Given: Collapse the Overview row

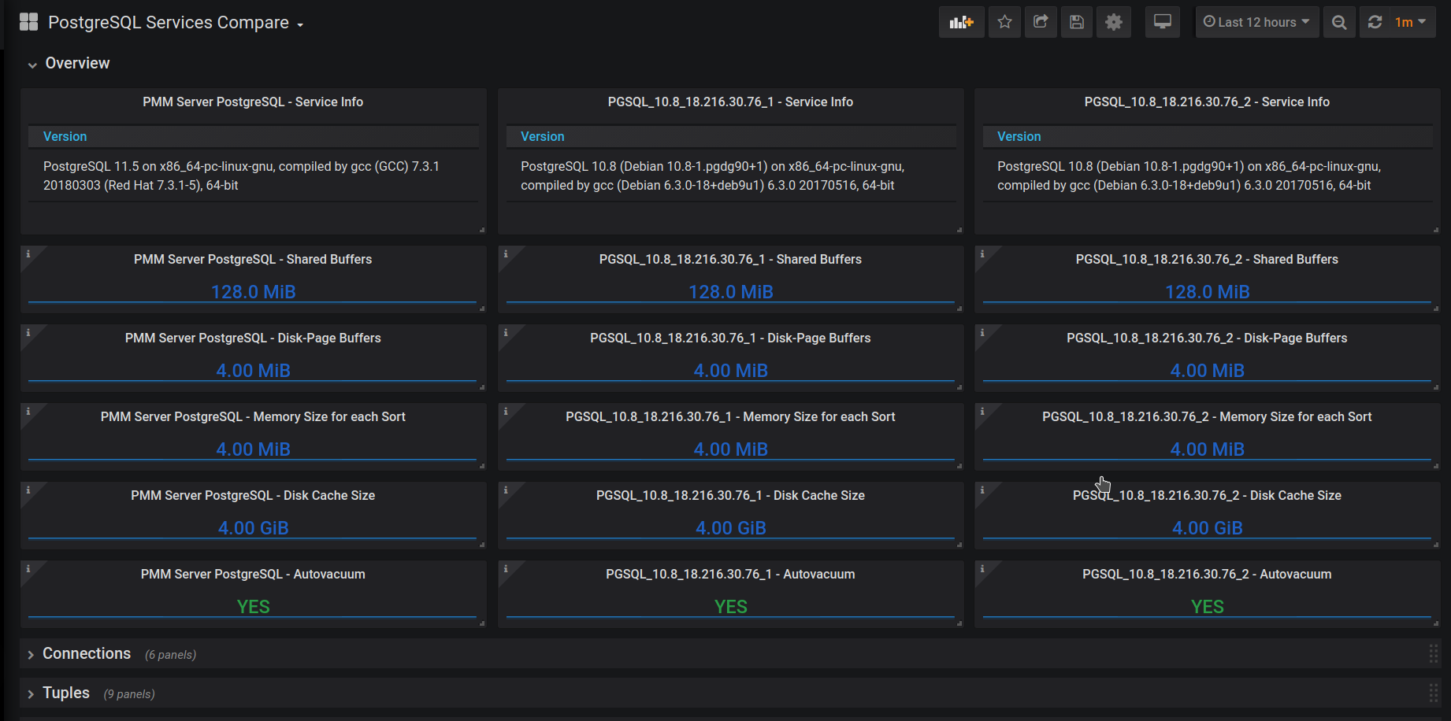Looking at the screenshot, I should click(x=77, y=64).
